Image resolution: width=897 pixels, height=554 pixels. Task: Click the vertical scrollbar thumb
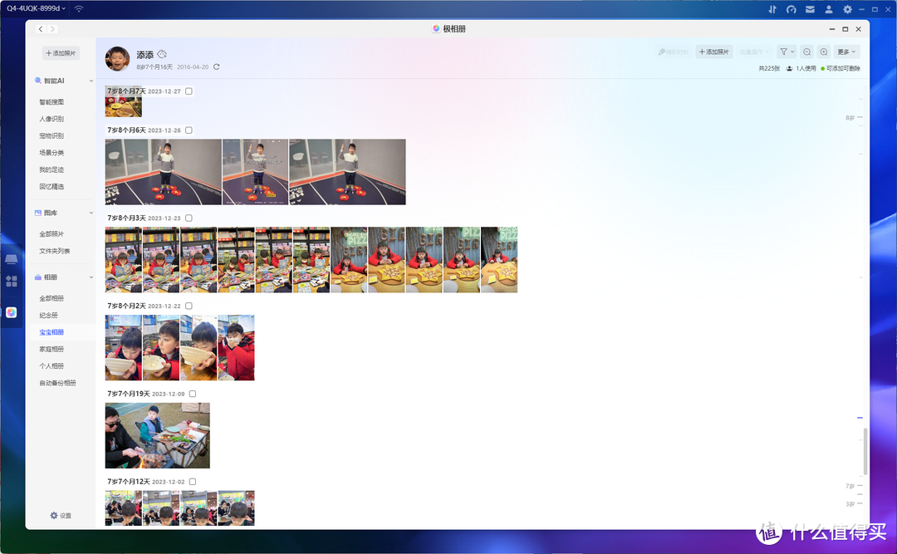pos(865,452)
